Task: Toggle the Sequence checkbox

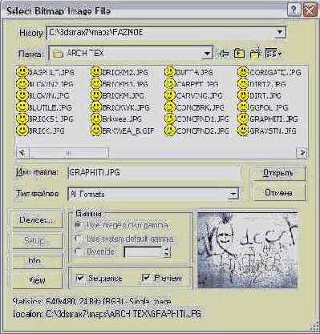Action: (x=79, y=278)
